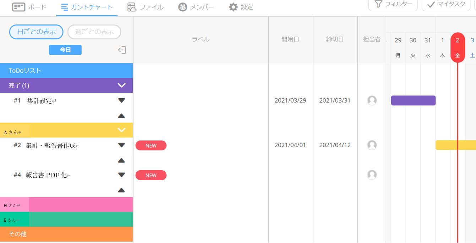Open the フィルター filter button
The image size is (476, 243).
coord(393,5)
